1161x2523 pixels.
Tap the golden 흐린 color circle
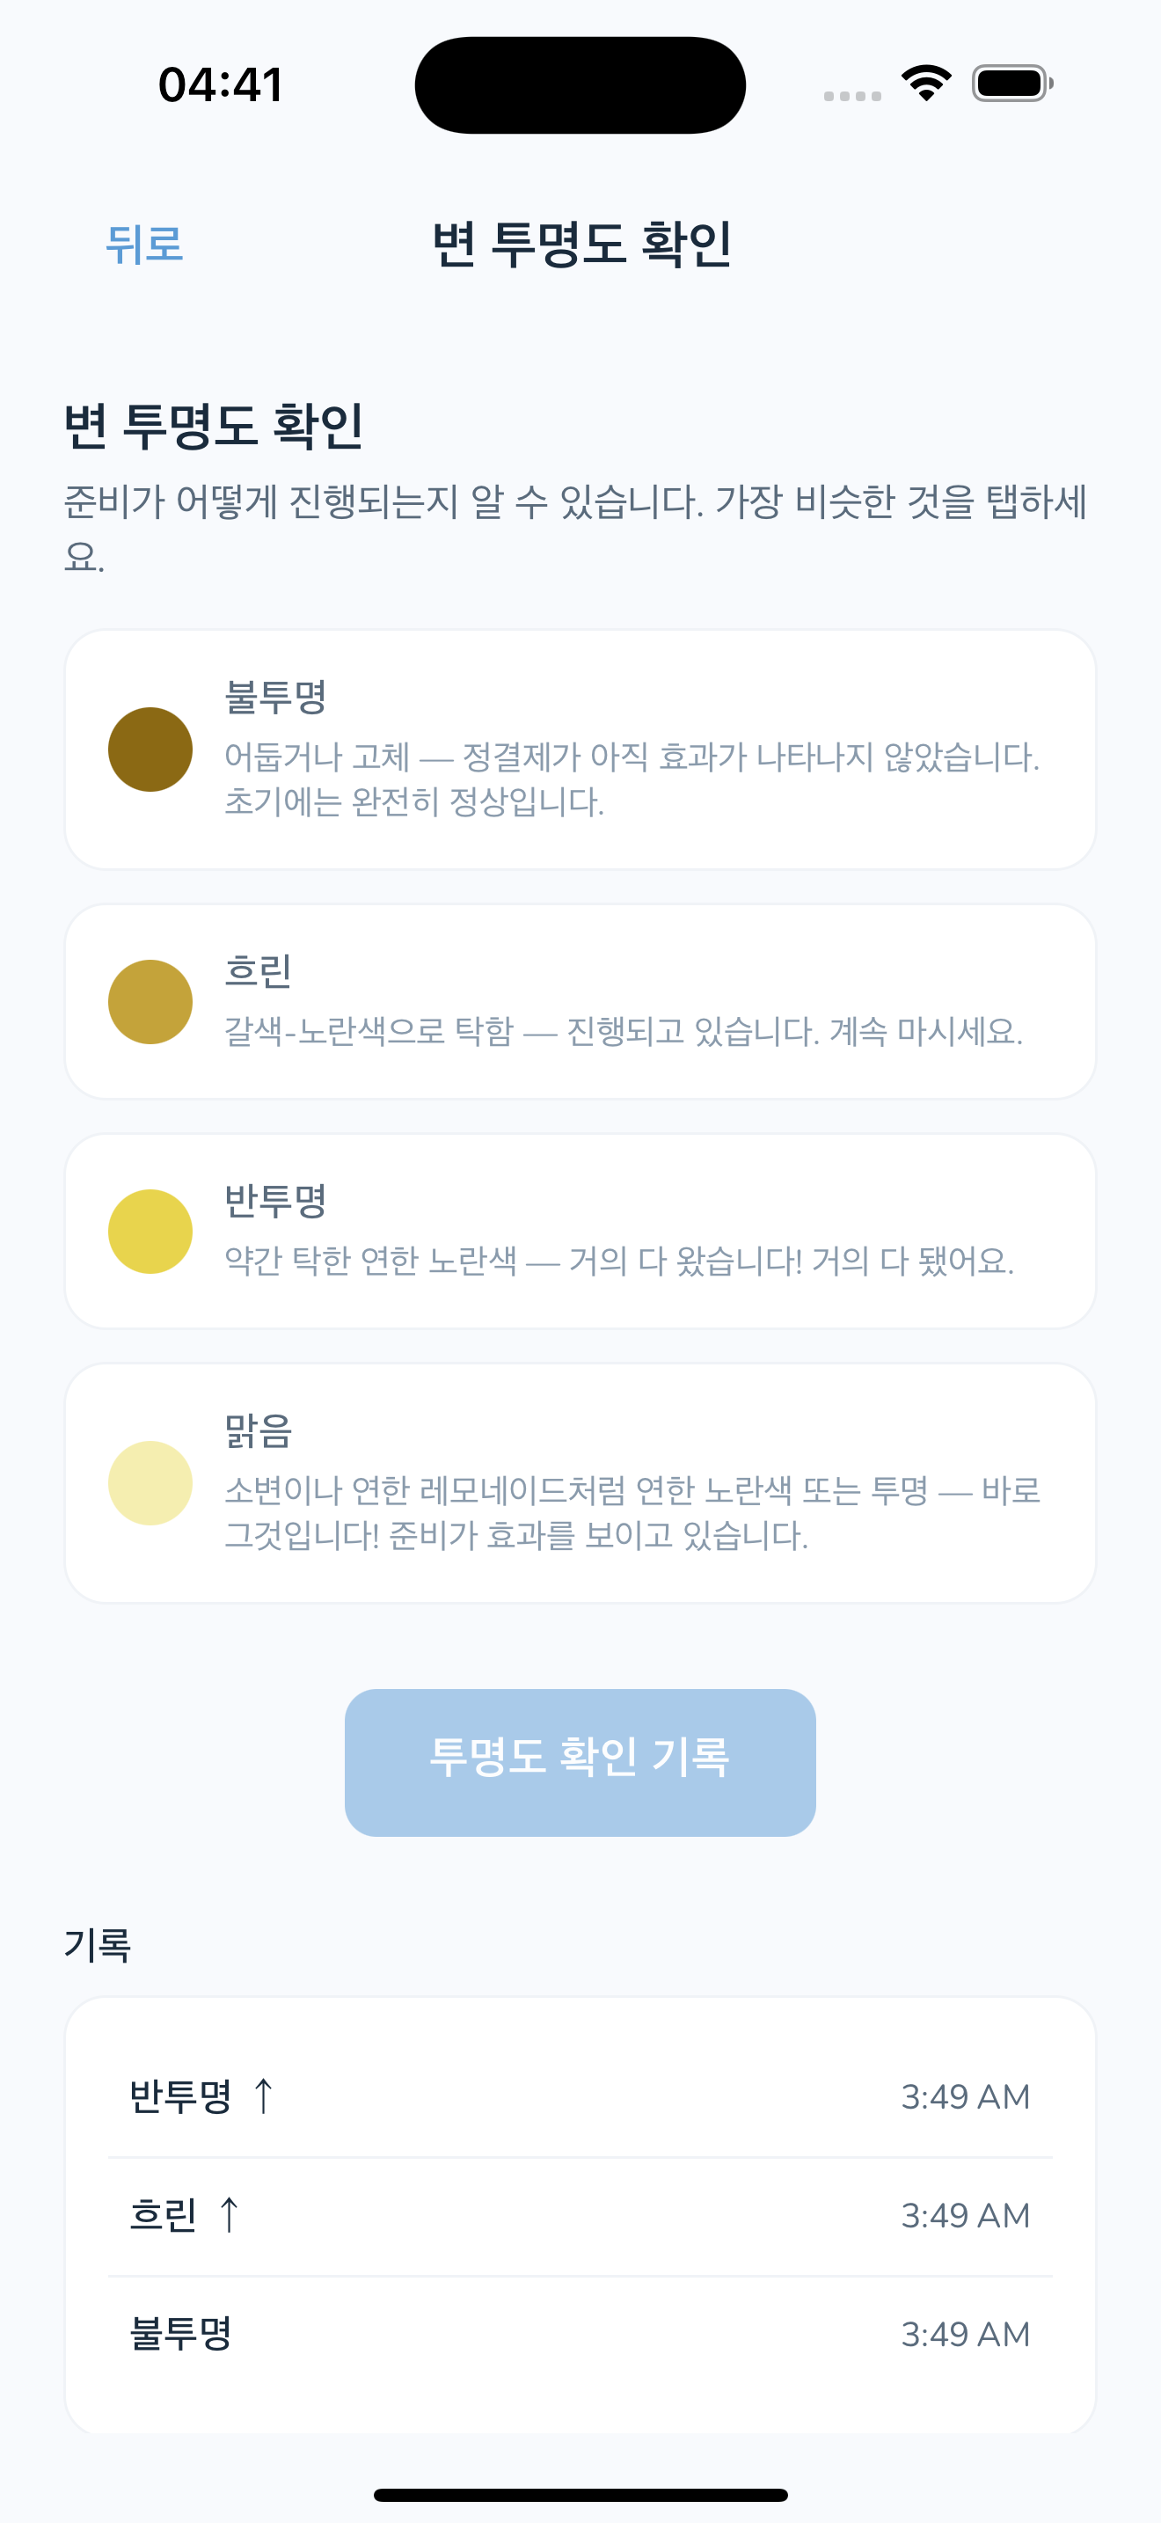150,1002
